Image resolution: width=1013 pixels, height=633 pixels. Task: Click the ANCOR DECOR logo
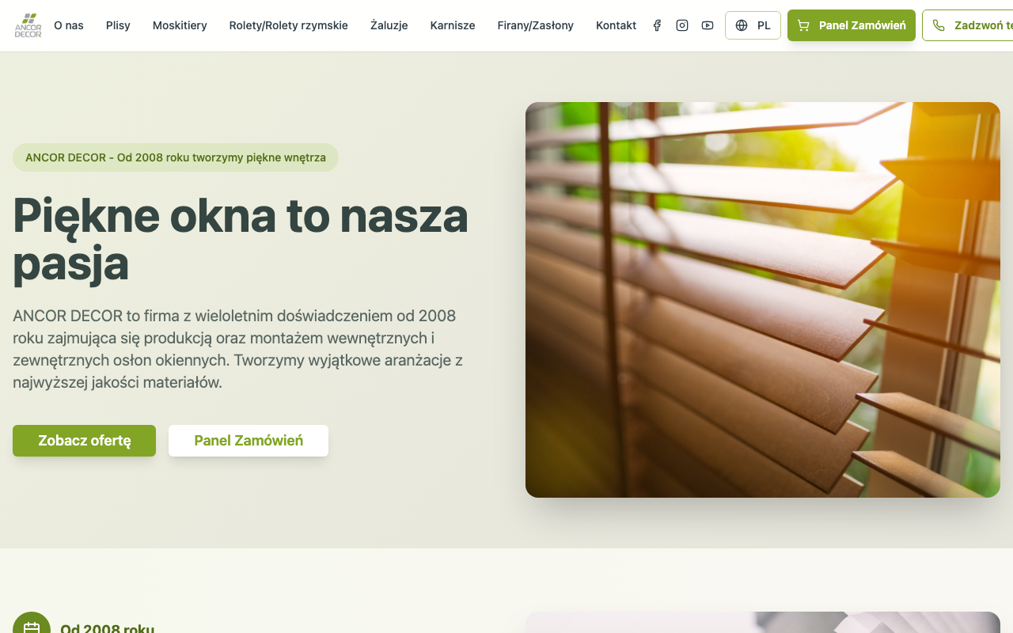tap(28, 25)
